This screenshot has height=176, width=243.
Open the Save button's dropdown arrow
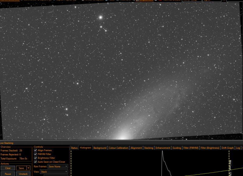tap(28, 168)
